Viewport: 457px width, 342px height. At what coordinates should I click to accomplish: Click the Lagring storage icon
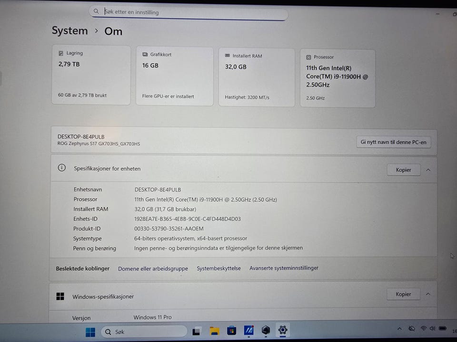click(60, 53)
